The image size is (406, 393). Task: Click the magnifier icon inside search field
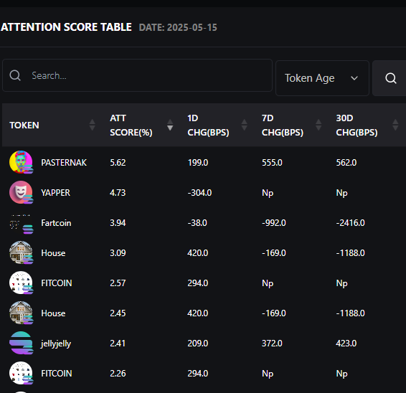(15, 75)
